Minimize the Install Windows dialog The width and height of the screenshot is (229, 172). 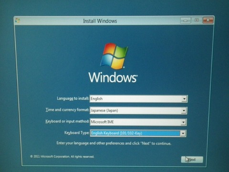click(x=185, y=21)
